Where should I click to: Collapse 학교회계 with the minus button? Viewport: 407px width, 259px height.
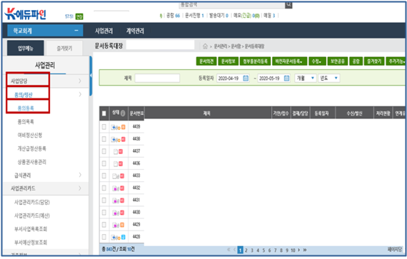tap(76, 31)
